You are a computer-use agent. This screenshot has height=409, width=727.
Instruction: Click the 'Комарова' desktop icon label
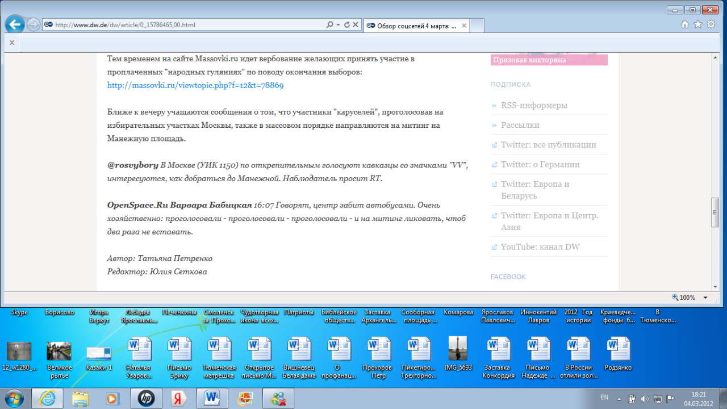click(x=458, y=312)
